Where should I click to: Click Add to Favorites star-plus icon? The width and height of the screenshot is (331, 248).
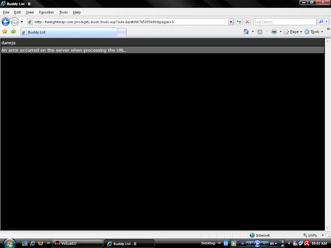13,32
